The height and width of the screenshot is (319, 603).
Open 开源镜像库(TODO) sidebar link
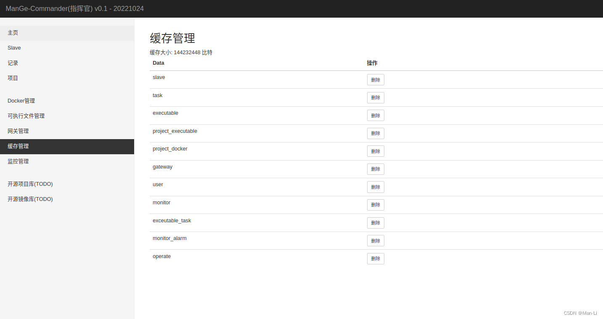click(67, 199)
